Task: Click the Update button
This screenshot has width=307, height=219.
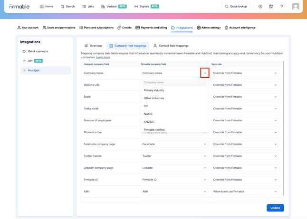Action: [x=275, y=208]
